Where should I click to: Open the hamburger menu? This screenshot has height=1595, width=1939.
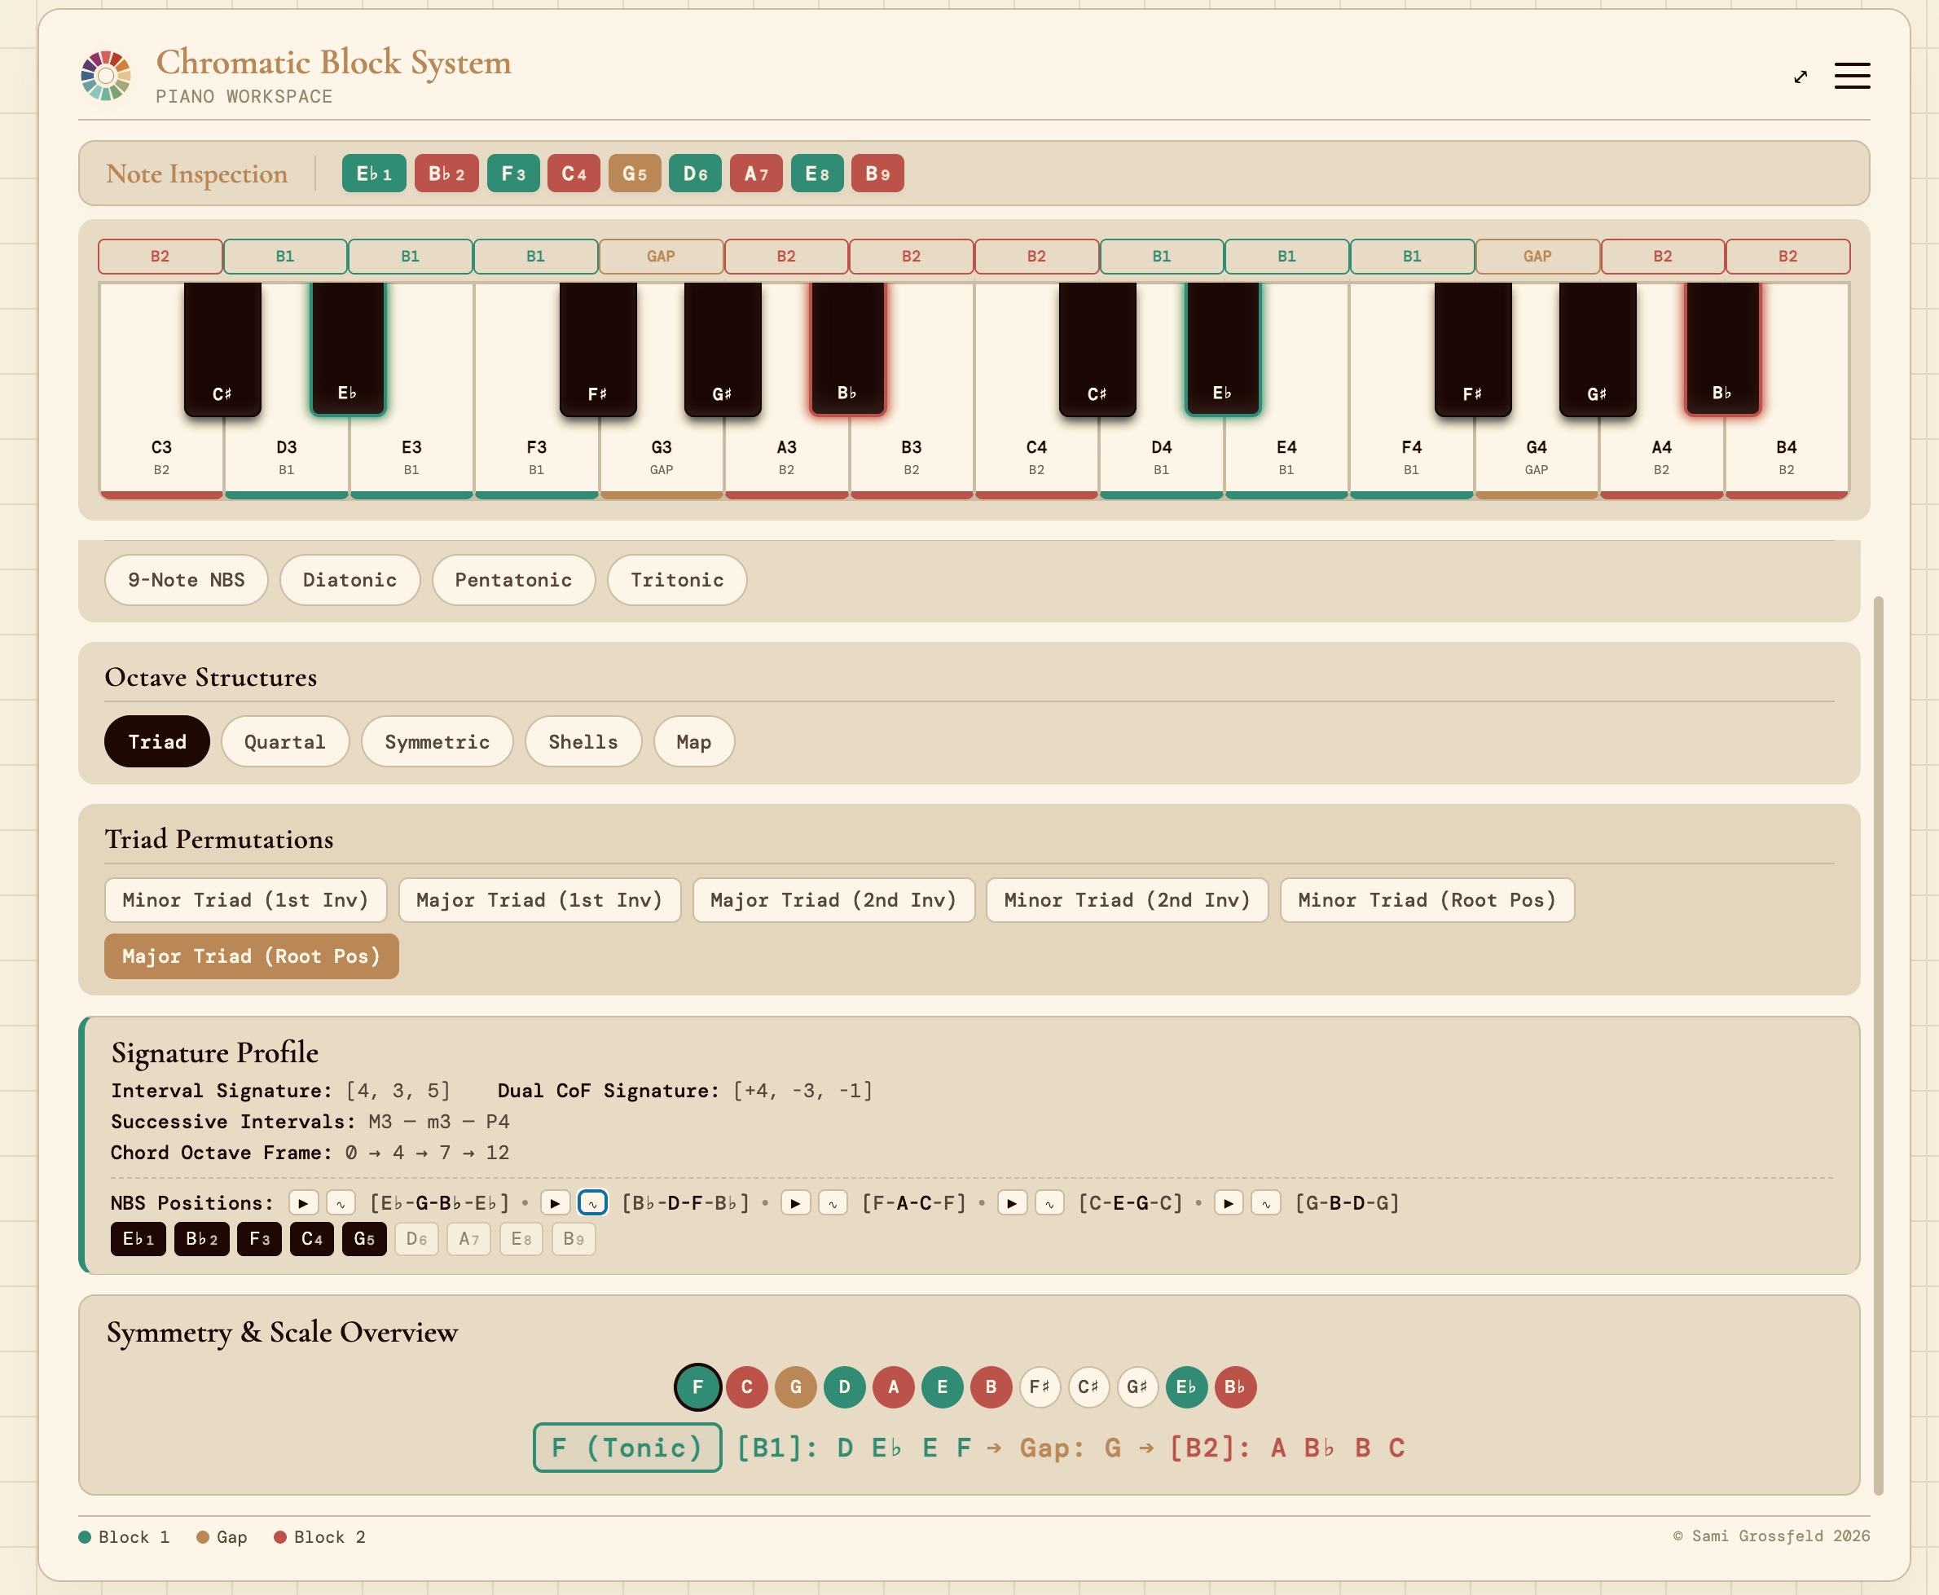coord(1852,77)
